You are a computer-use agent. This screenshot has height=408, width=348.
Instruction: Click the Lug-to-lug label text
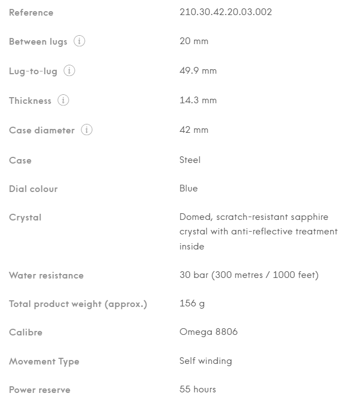33,71
